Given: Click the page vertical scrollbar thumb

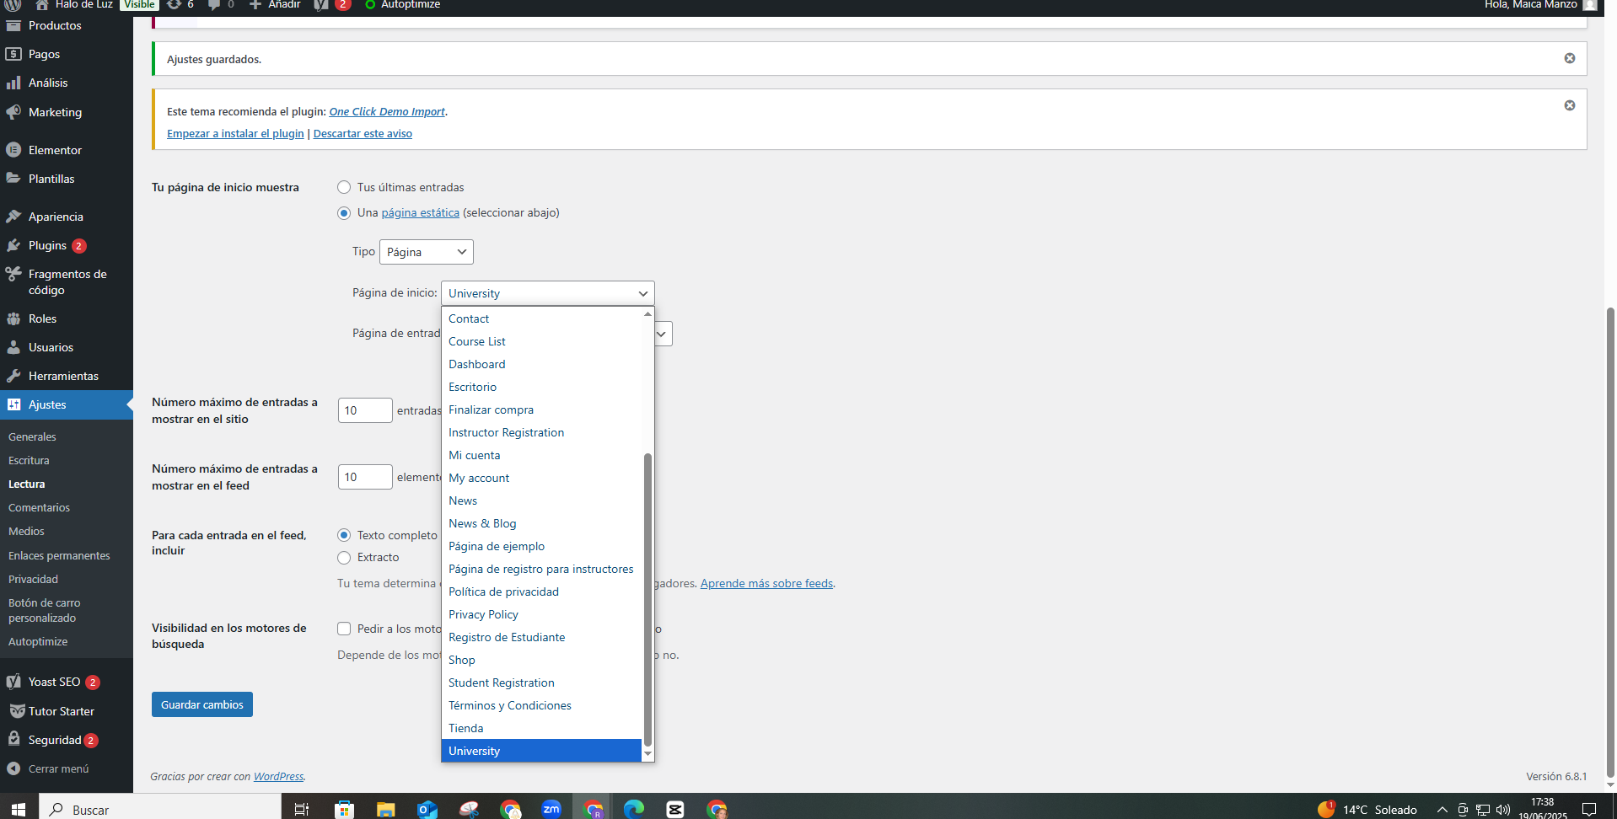Looking at the screenshot, I should point(1610,543).
